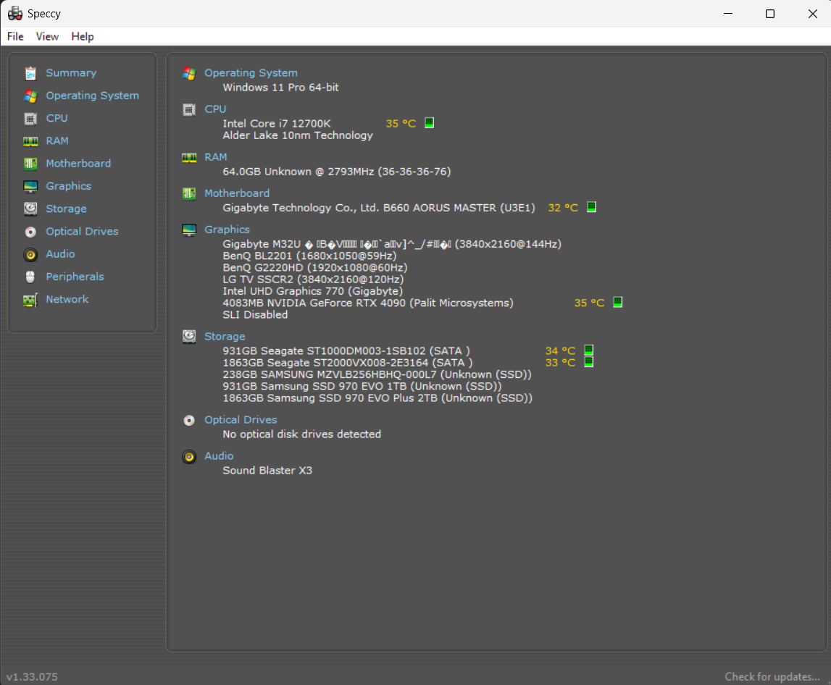Click the RAM icon in summary pane
This screenshot has width=831, height=685.
(x=189, y=157)
